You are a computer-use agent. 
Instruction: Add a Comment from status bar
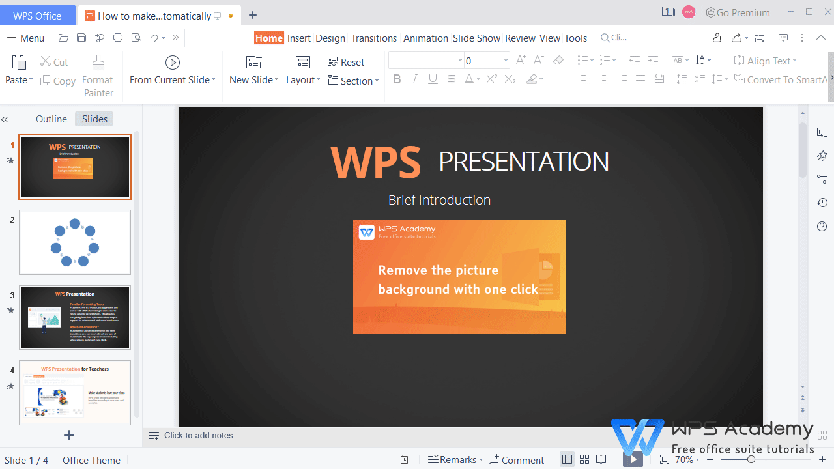(x=516, y=460)
